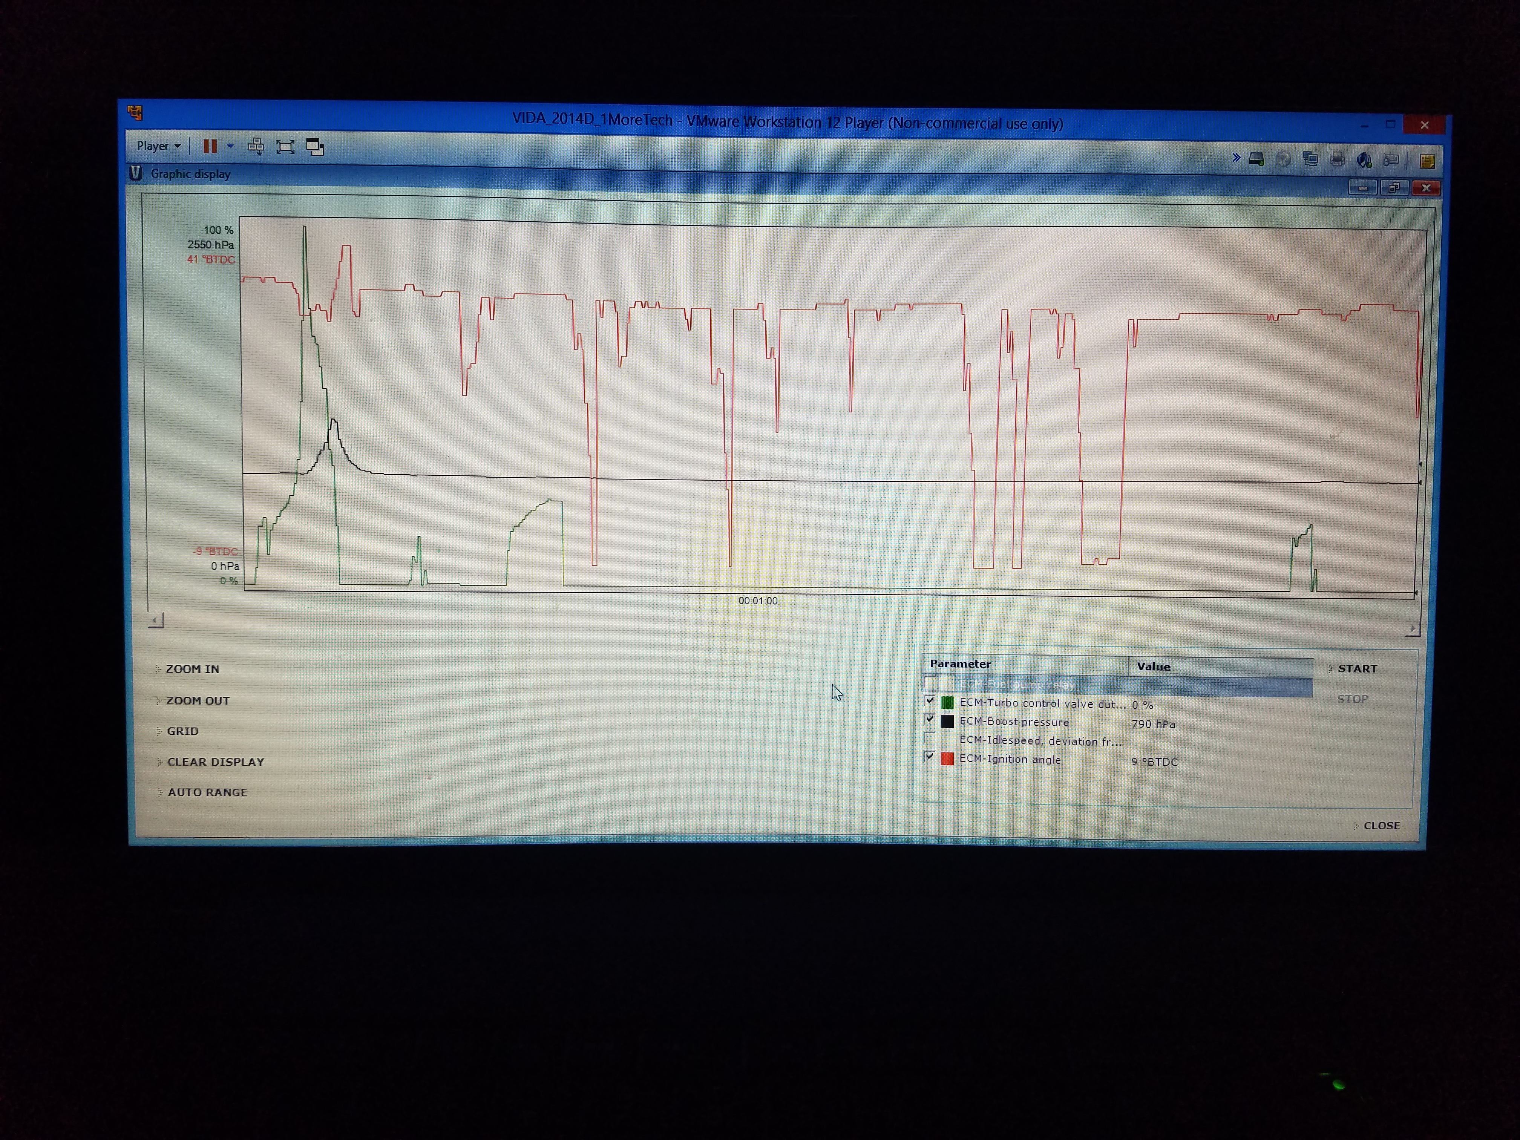Image resolution: width=1520 pixels, height=1140 pixels.
Task: Pause the virtual machine
Action: pyautogui.click(x=210, y=146)
